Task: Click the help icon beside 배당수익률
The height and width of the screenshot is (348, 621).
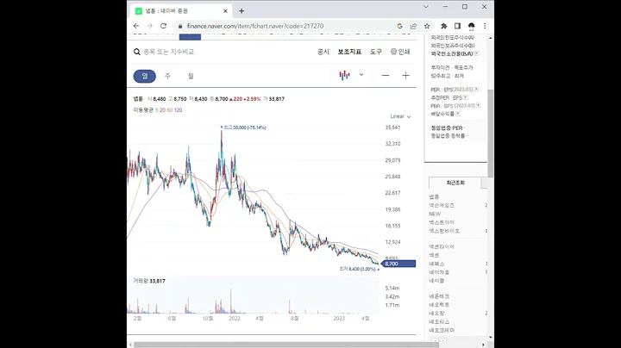Action: pos(458,114)
